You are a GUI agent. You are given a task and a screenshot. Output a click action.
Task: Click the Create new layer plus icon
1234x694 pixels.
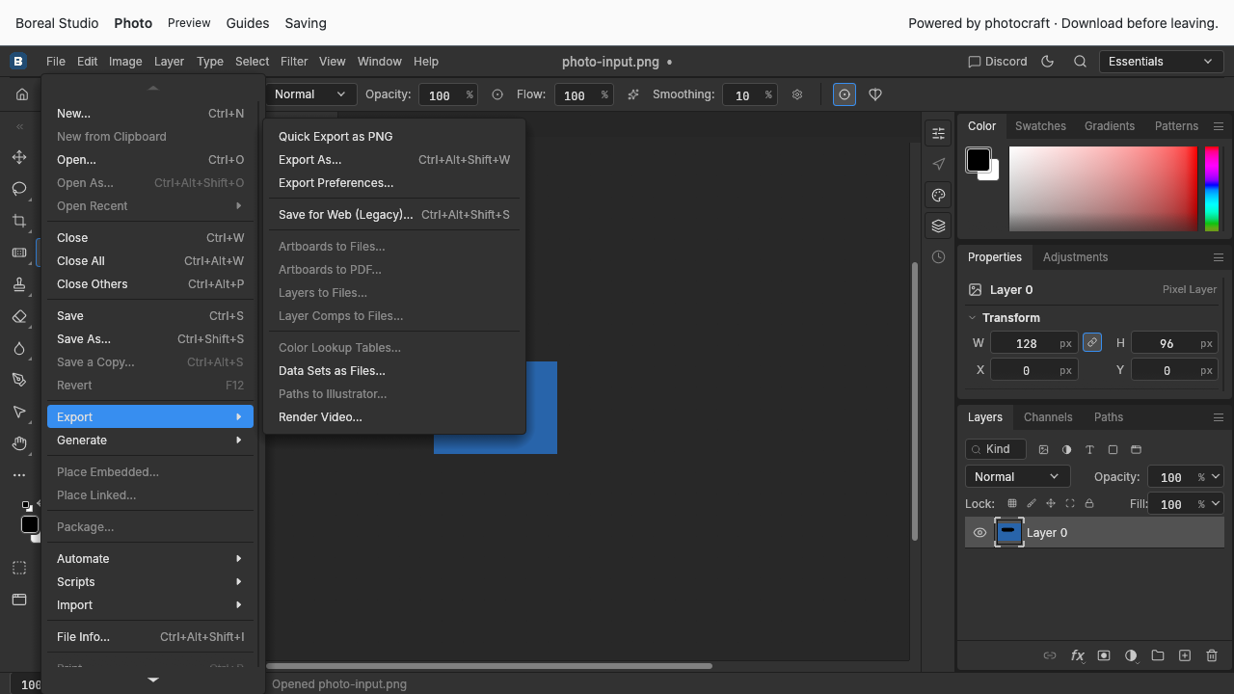[1185, 655]
